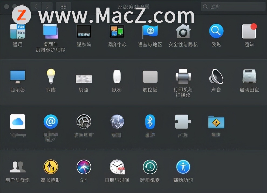Open 语言与地区 preferences
267x193 pixels.
click(x=150, y=31)
